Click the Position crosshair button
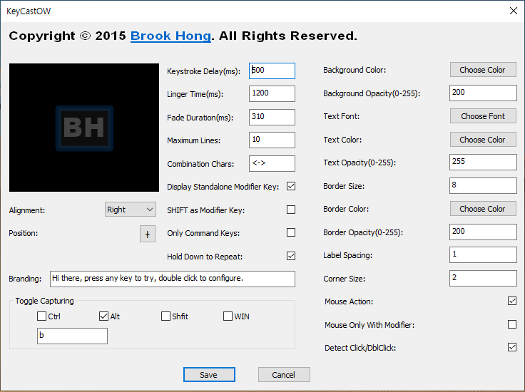This screenshot has width=525, height=392. [x=148, y=234]
